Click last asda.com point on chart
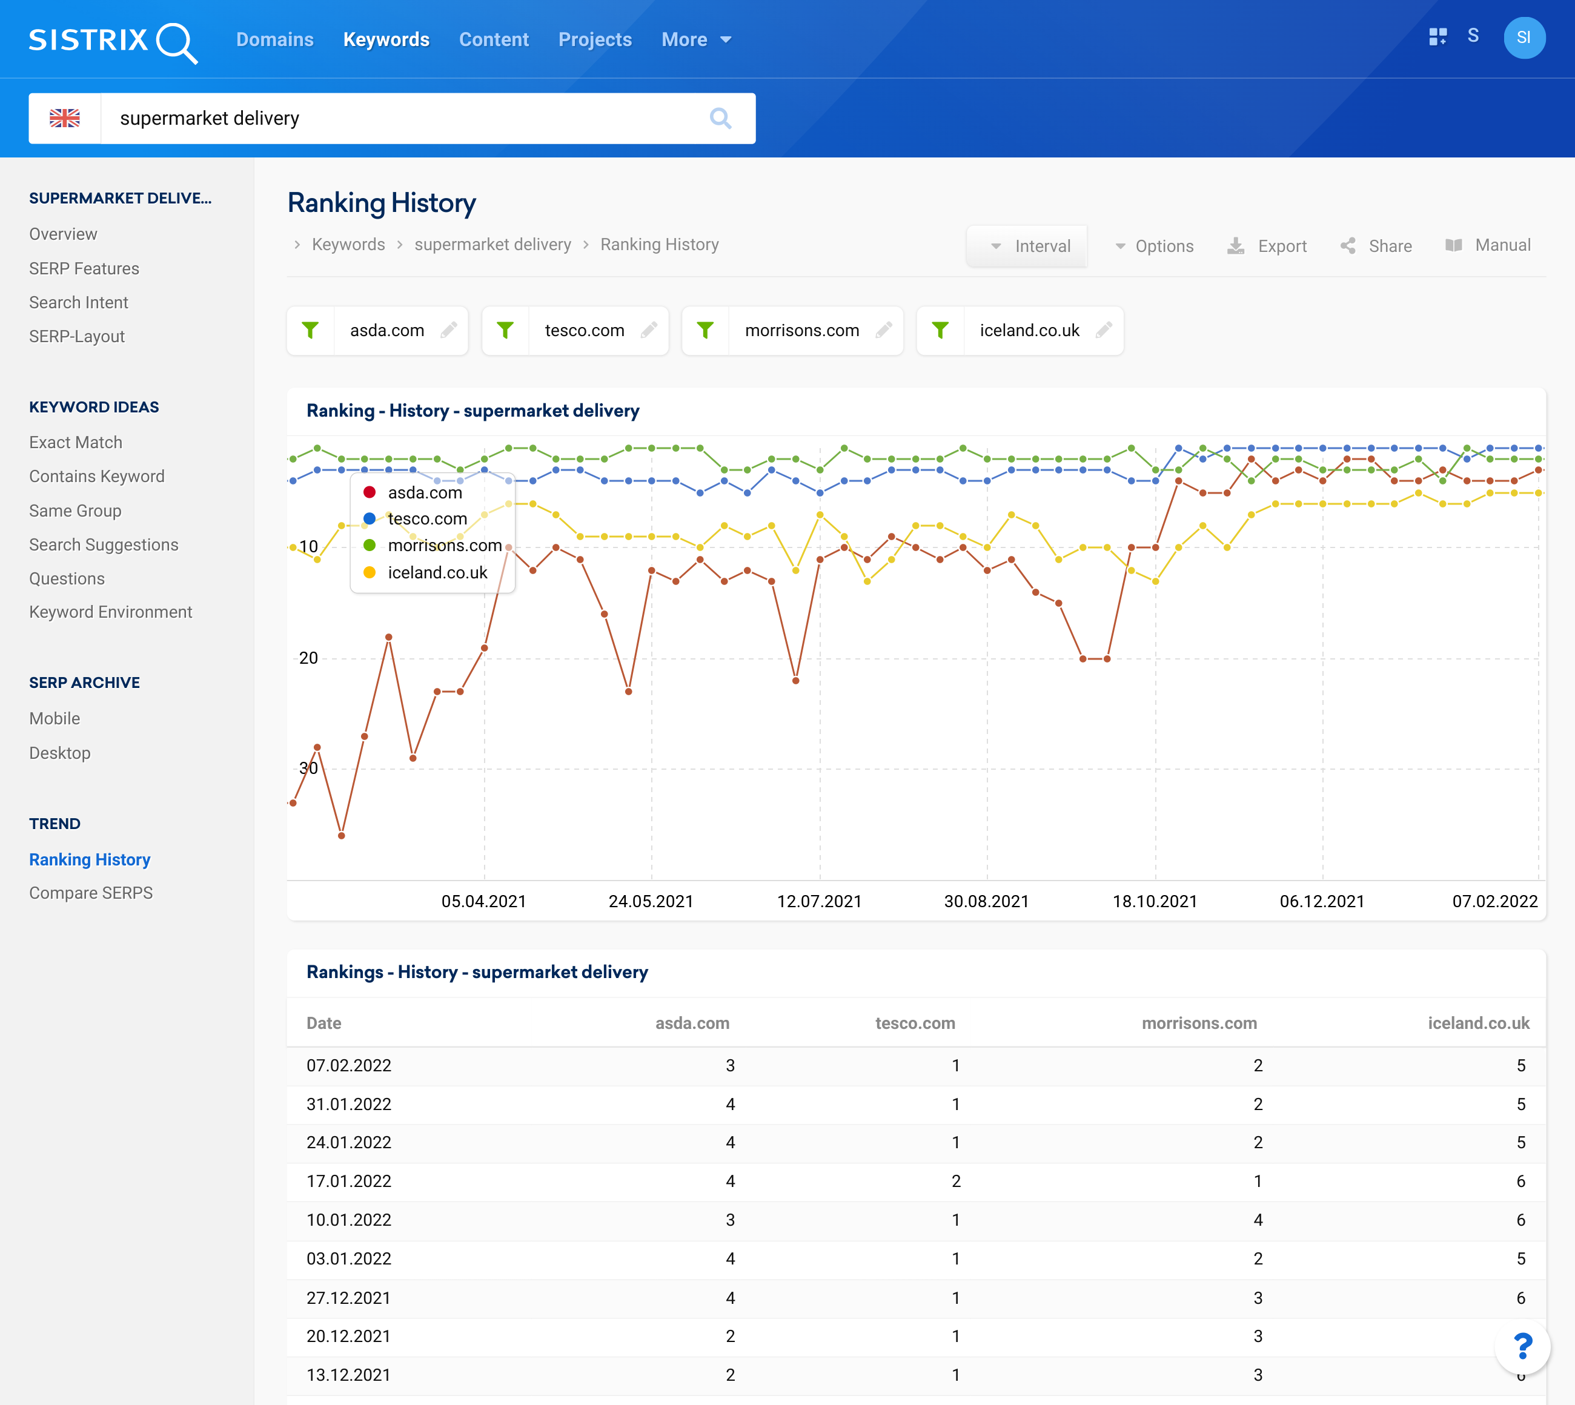This screenshot has width=1575, height=1405. coord(1538,470)
